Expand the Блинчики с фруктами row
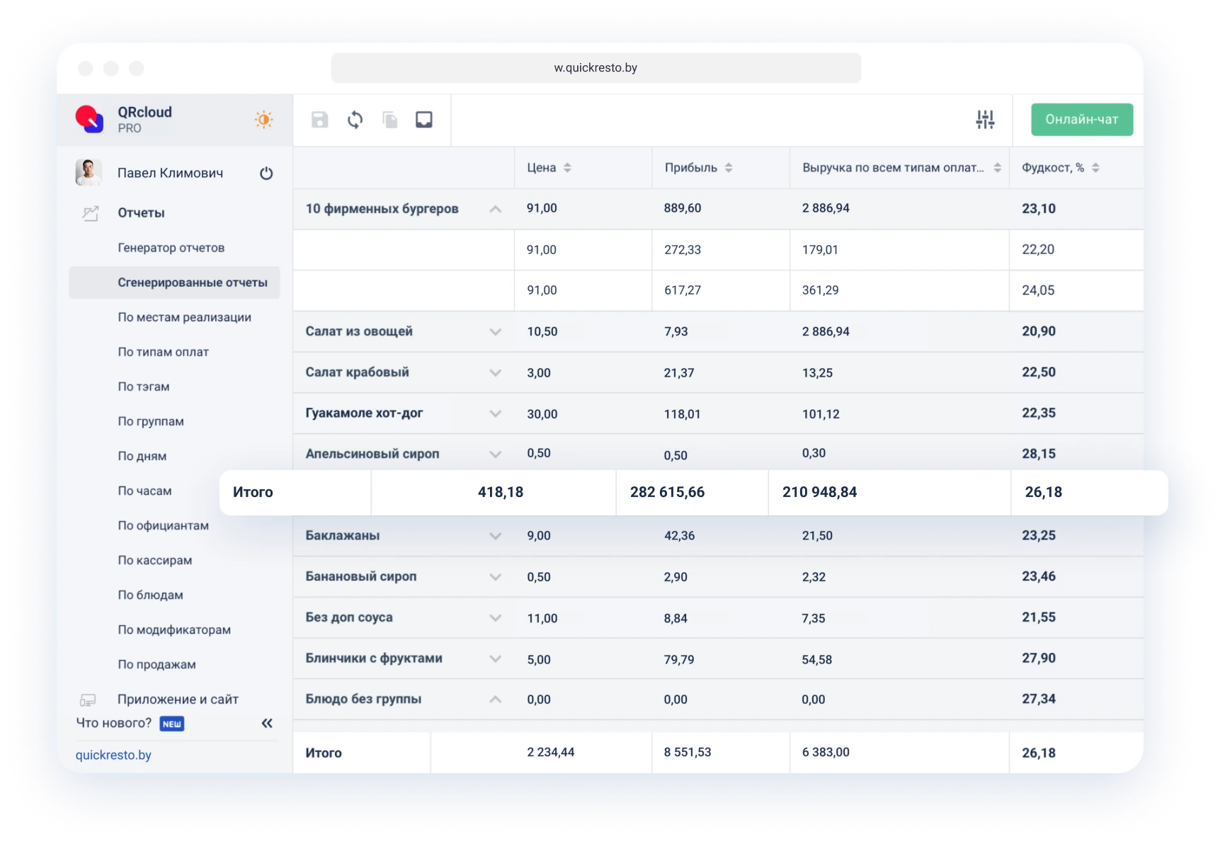Viewport: 1225px width, 844px height. tap(496, 658)
